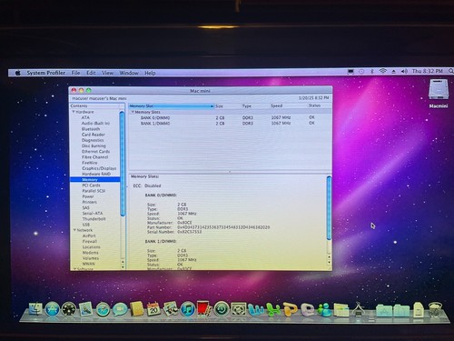This screenshot has height=341, width=454.
Task: Collapse the Network section triangle
Action: [74, 230]
